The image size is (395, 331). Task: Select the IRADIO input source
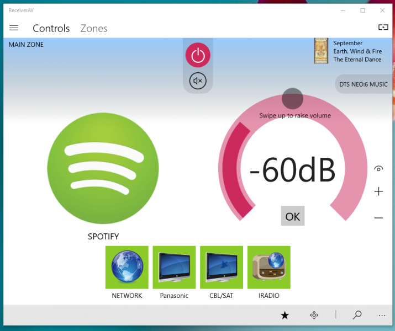[x=269, y=268]
